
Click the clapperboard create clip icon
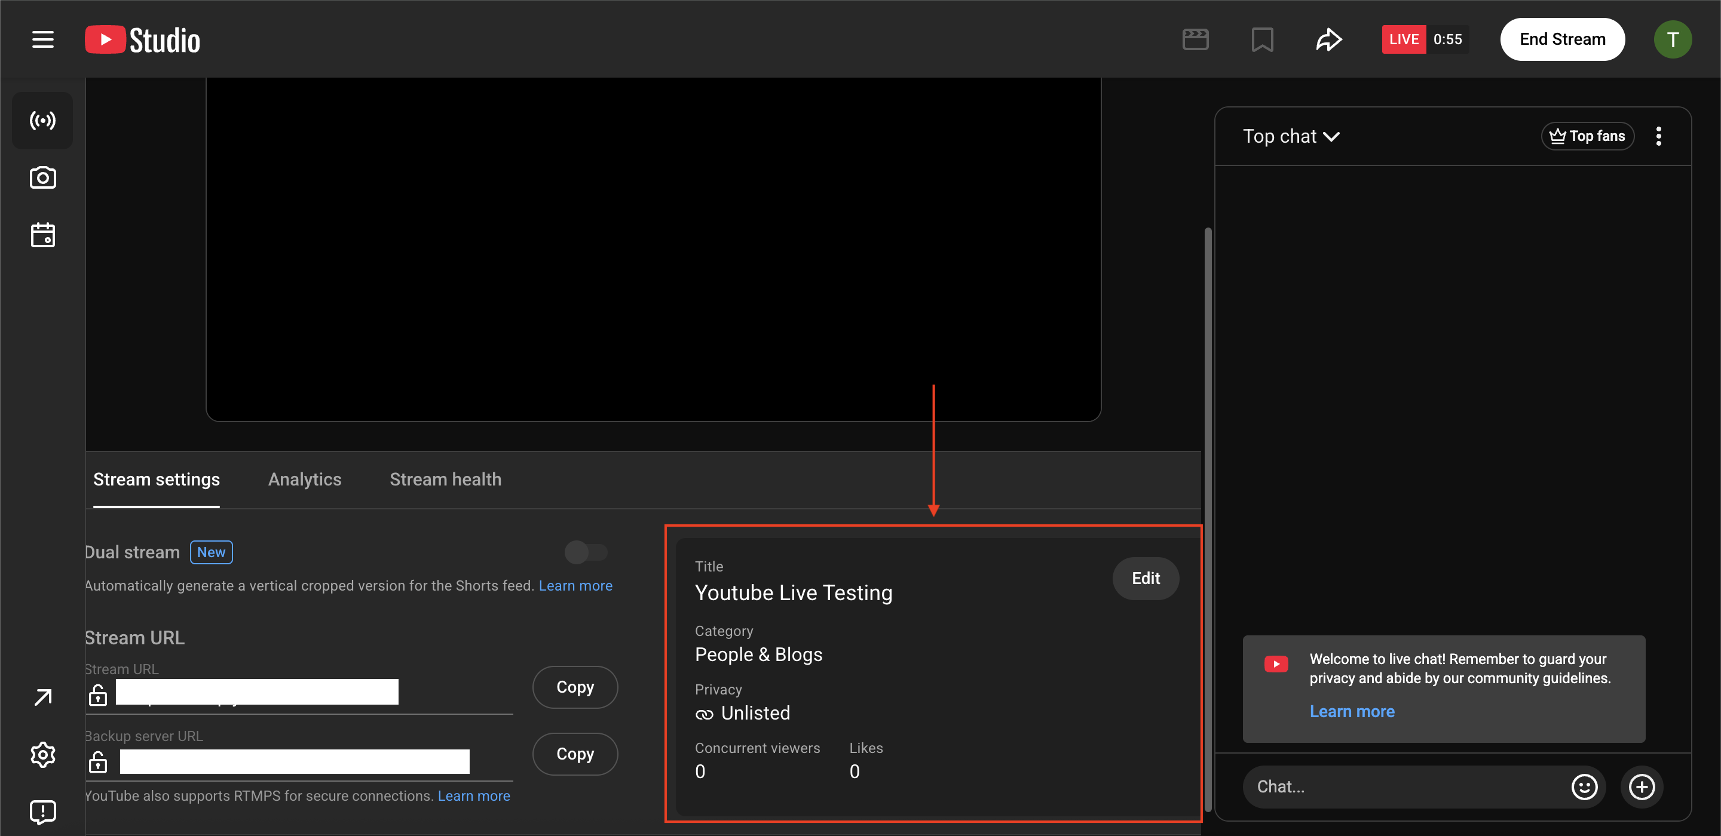[x=1195, y=39]
